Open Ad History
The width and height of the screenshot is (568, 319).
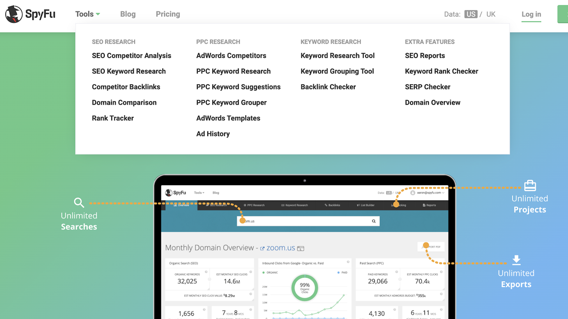pos(213,134)
